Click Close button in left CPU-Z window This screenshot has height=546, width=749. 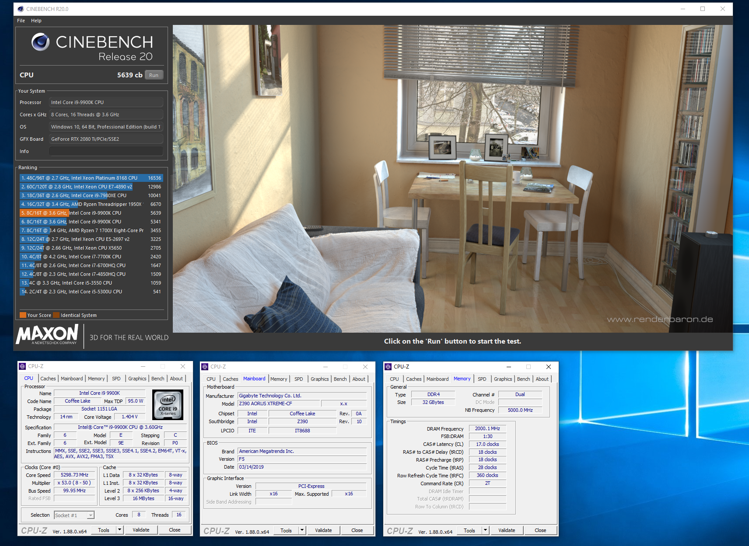pyautogui.click(x=175, y=530)
